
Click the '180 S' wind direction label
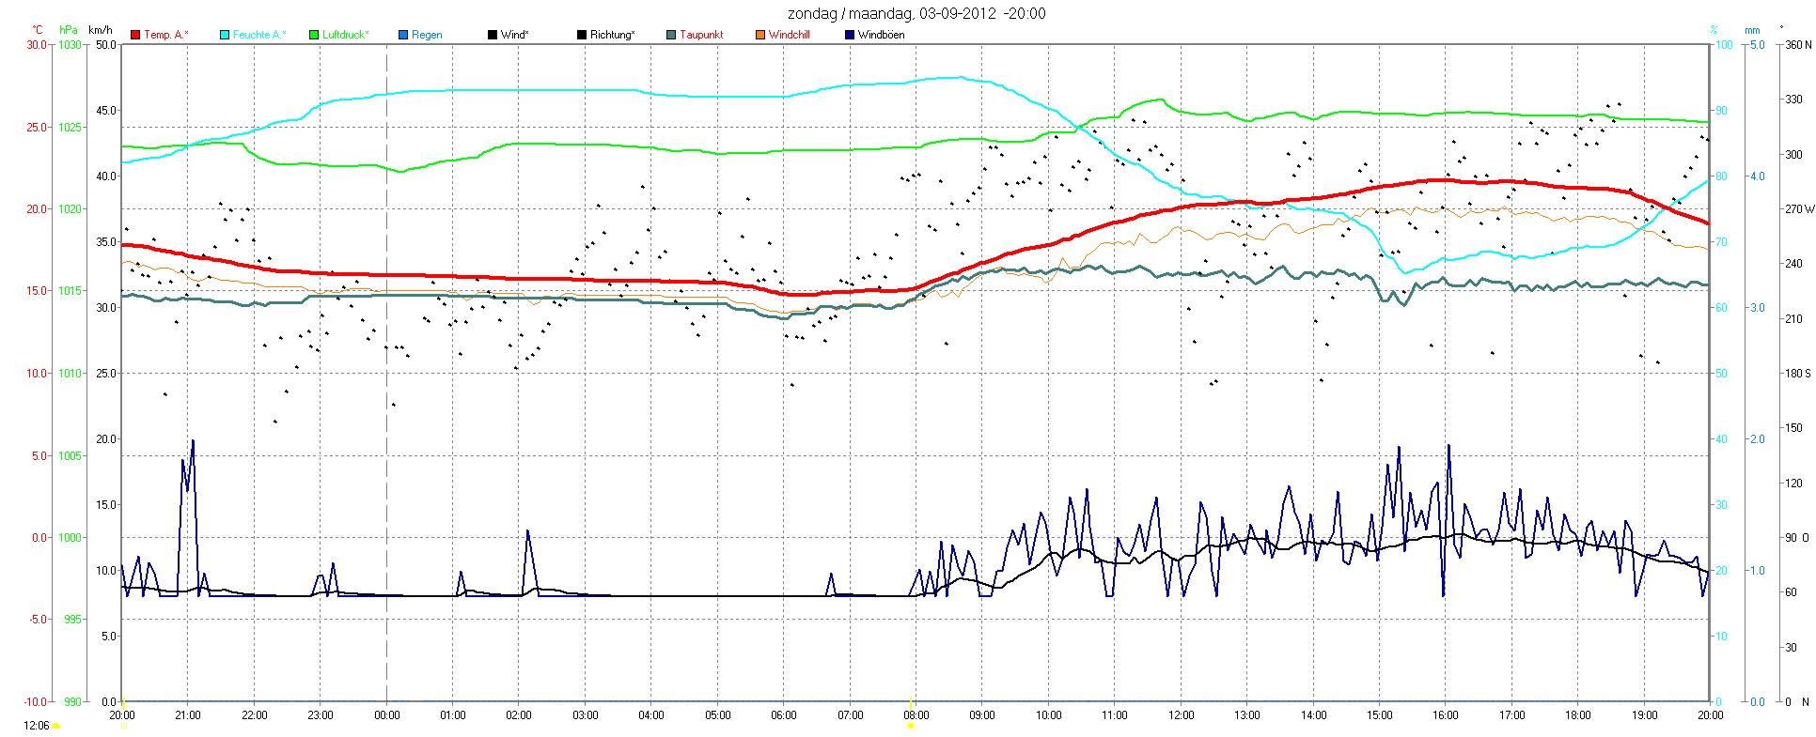click(1797, 374)
